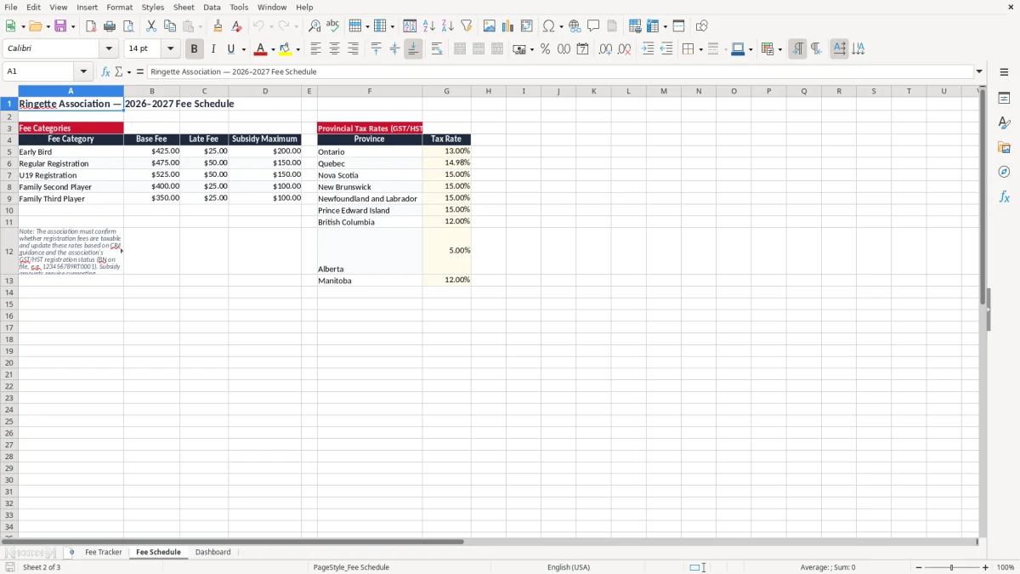Toggle Italic formatting

point(212,49)
